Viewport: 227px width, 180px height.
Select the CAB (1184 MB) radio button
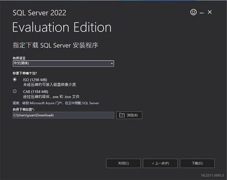click(15, 91)
